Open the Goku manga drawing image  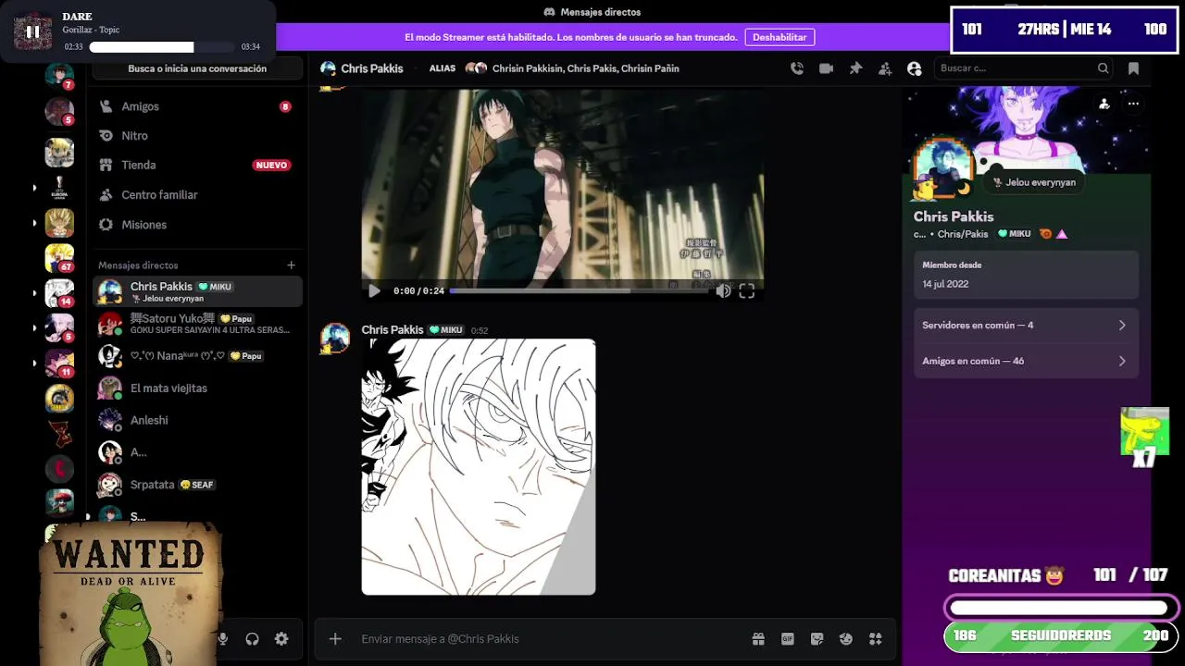(x=479, y=467)
